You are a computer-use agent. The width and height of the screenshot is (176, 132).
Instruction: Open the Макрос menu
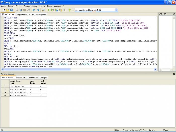[42, 6]
